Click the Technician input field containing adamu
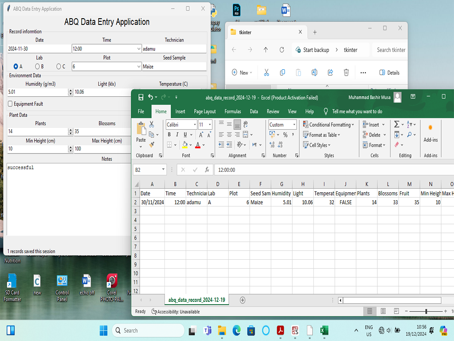 click(174, 49)
